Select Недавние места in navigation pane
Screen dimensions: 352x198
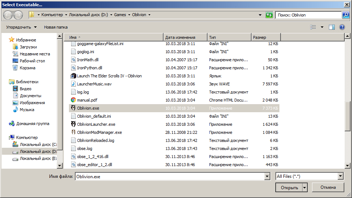point(35,54)
